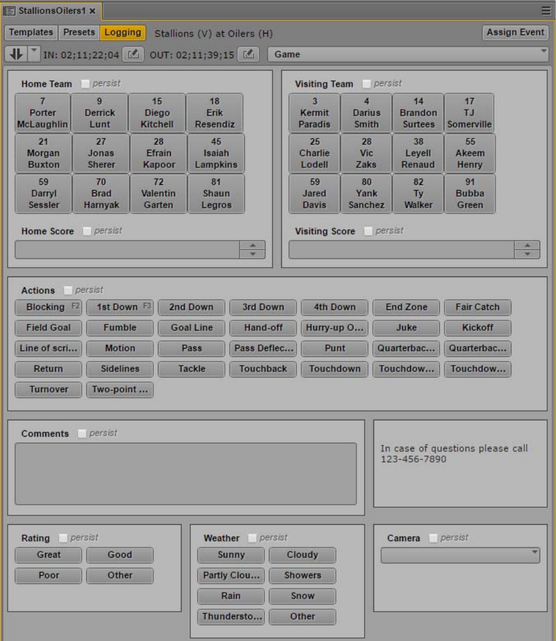Click the End Zone action button

(406, 308)
